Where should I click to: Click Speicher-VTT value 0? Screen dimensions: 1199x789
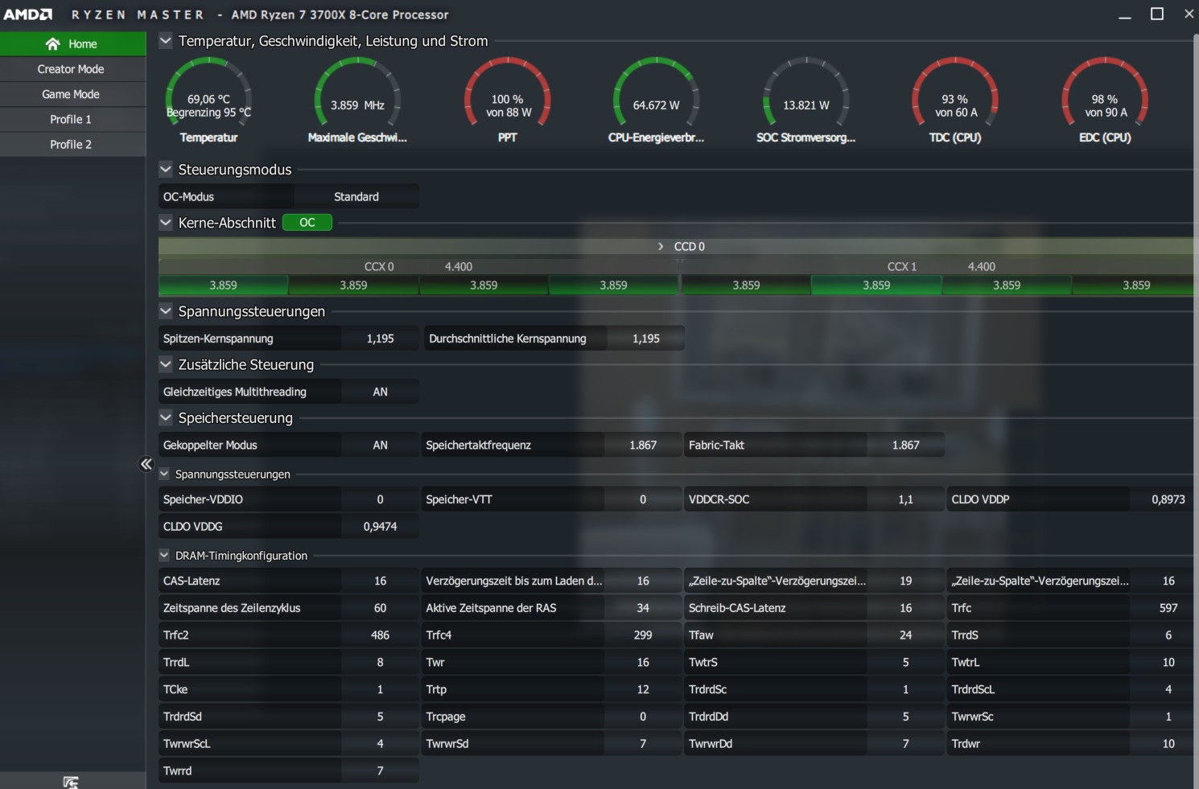[x=643, y=499]
